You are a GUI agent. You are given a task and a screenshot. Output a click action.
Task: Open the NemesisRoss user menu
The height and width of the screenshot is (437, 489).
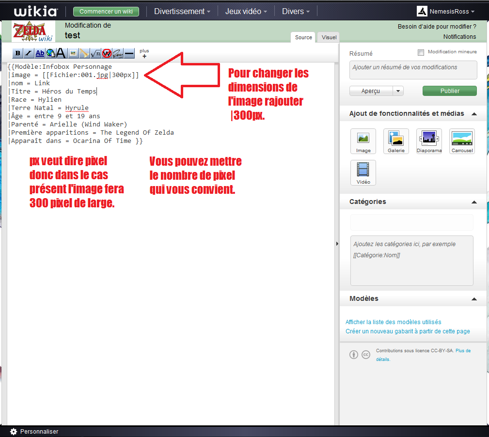[x=446, y=11]
